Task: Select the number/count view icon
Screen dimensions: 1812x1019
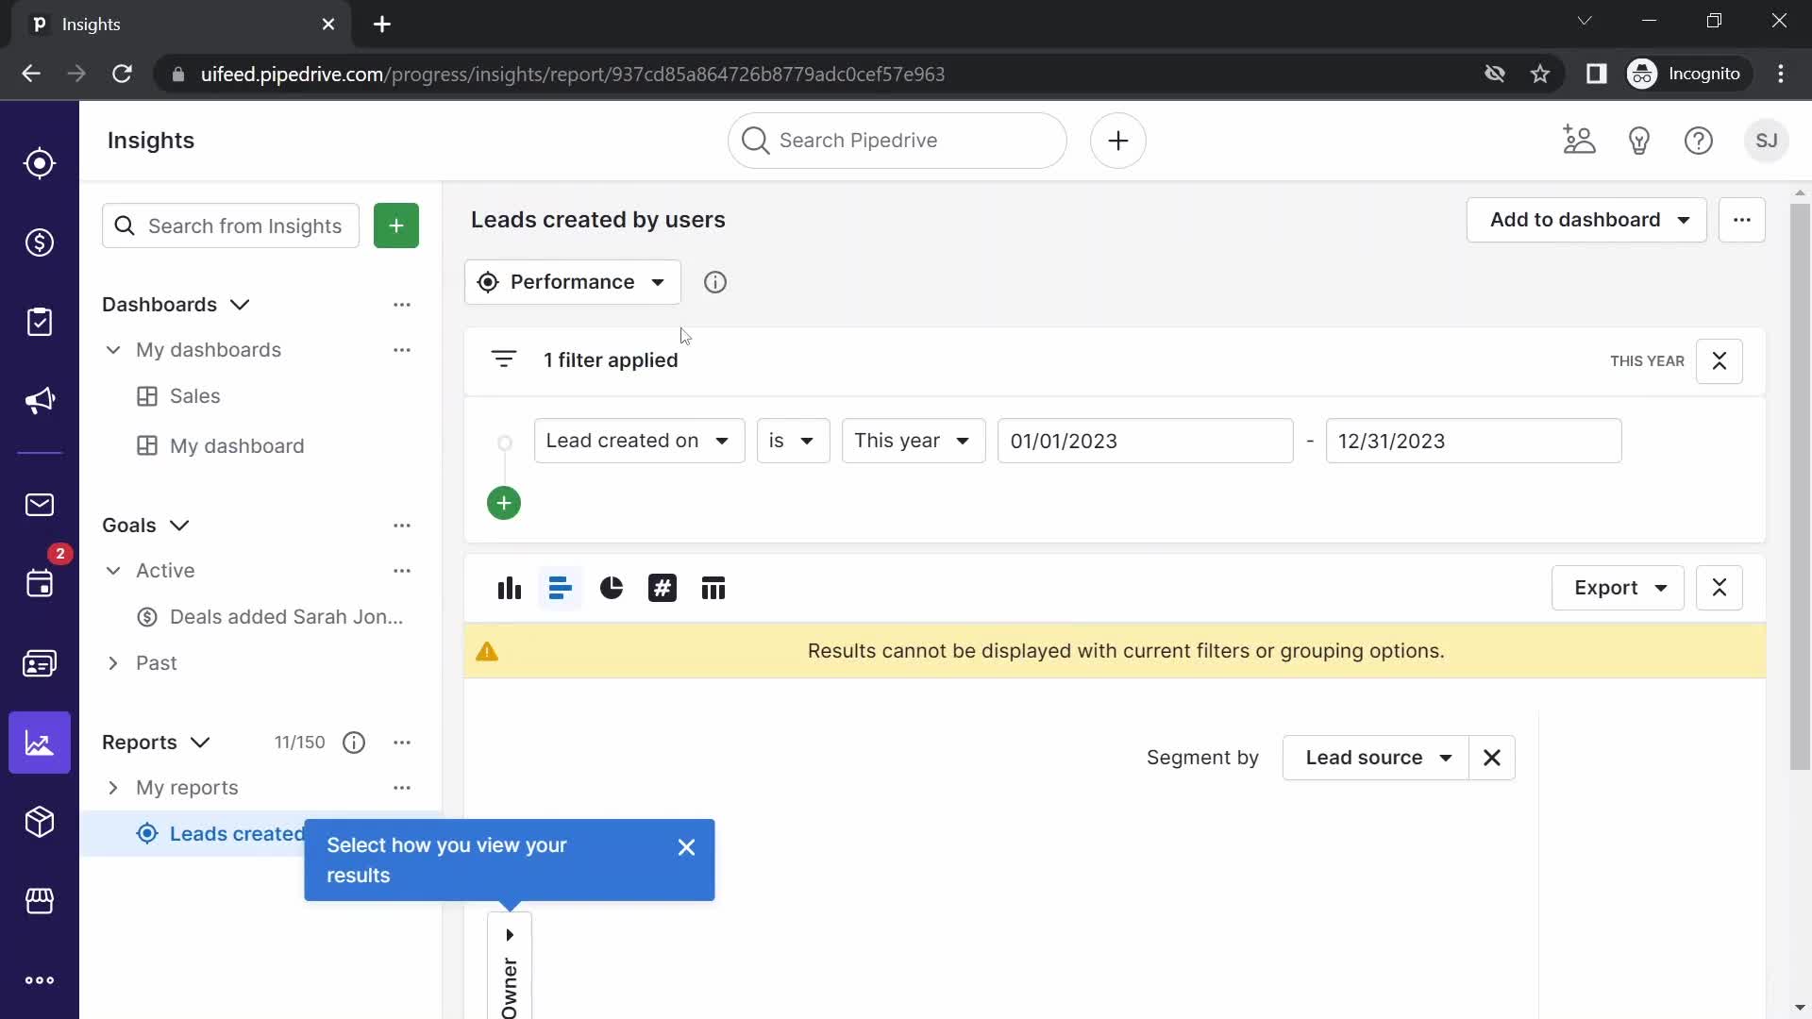Action: (x=663, y=587)
